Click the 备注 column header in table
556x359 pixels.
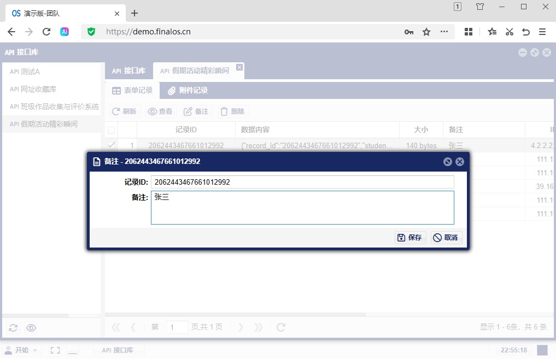pos(484,130)
